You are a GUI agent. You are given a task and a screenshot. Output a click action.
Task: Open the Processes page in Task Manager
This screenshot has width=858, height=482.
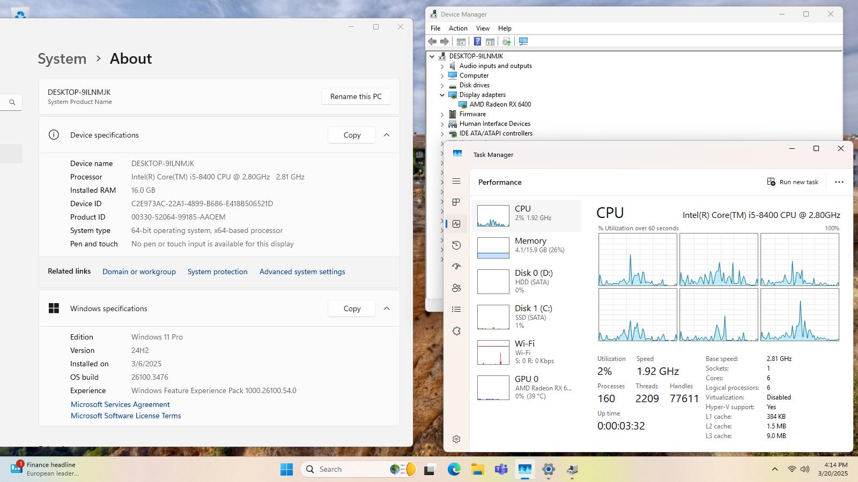tap(456, 202)
